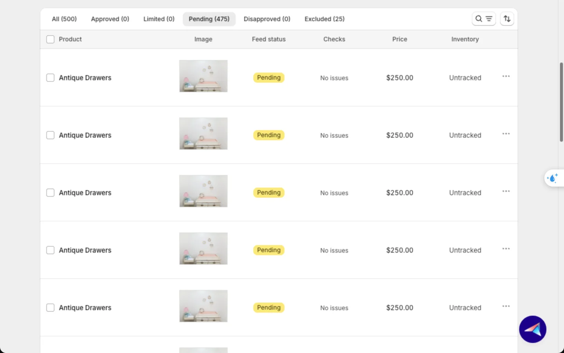Click the first row's product thumbnail image
This screenshot has height=353, width=564.
coord(203,76)
